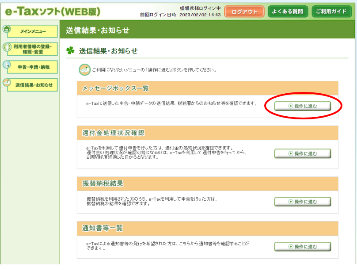Select 申告・申請・納税 in the sidebar
Viewport: 357px width, 271px height.
coord(33,67)
